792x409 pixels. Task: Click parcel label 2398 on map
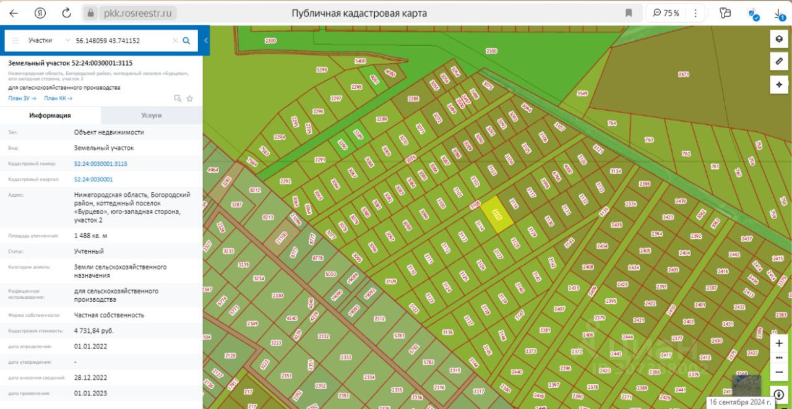point(645,184)
